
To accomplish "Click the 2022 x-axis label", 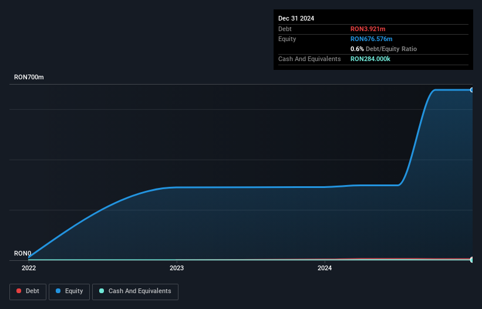I will 29,268.
